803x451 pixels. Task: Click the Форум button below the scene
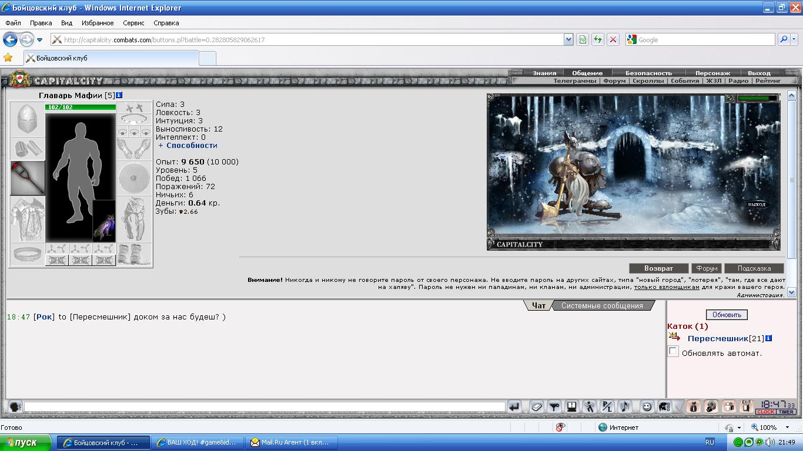[x=707, y=268]
